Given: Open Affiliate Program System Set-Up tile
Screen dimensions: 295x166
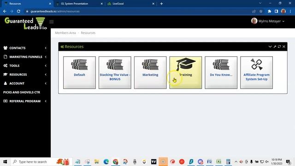Looking at the screenshot, I should [256, 72].
